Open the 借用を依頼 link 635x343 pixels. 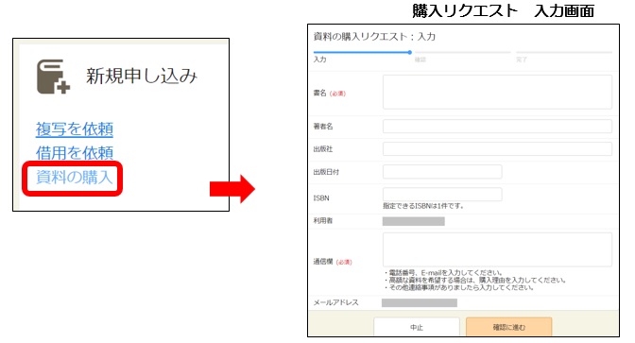point(75,153)
